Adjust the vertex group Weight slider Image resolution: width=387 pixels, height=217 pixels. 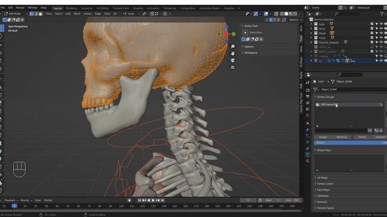coord(351,143)
